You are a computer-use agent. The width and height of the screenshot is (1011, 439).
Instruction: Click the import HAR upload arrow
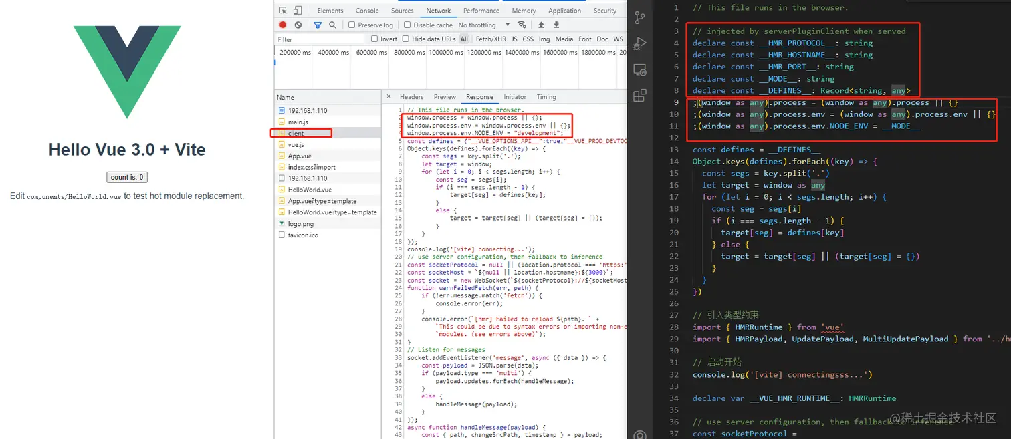pos(540,25)
